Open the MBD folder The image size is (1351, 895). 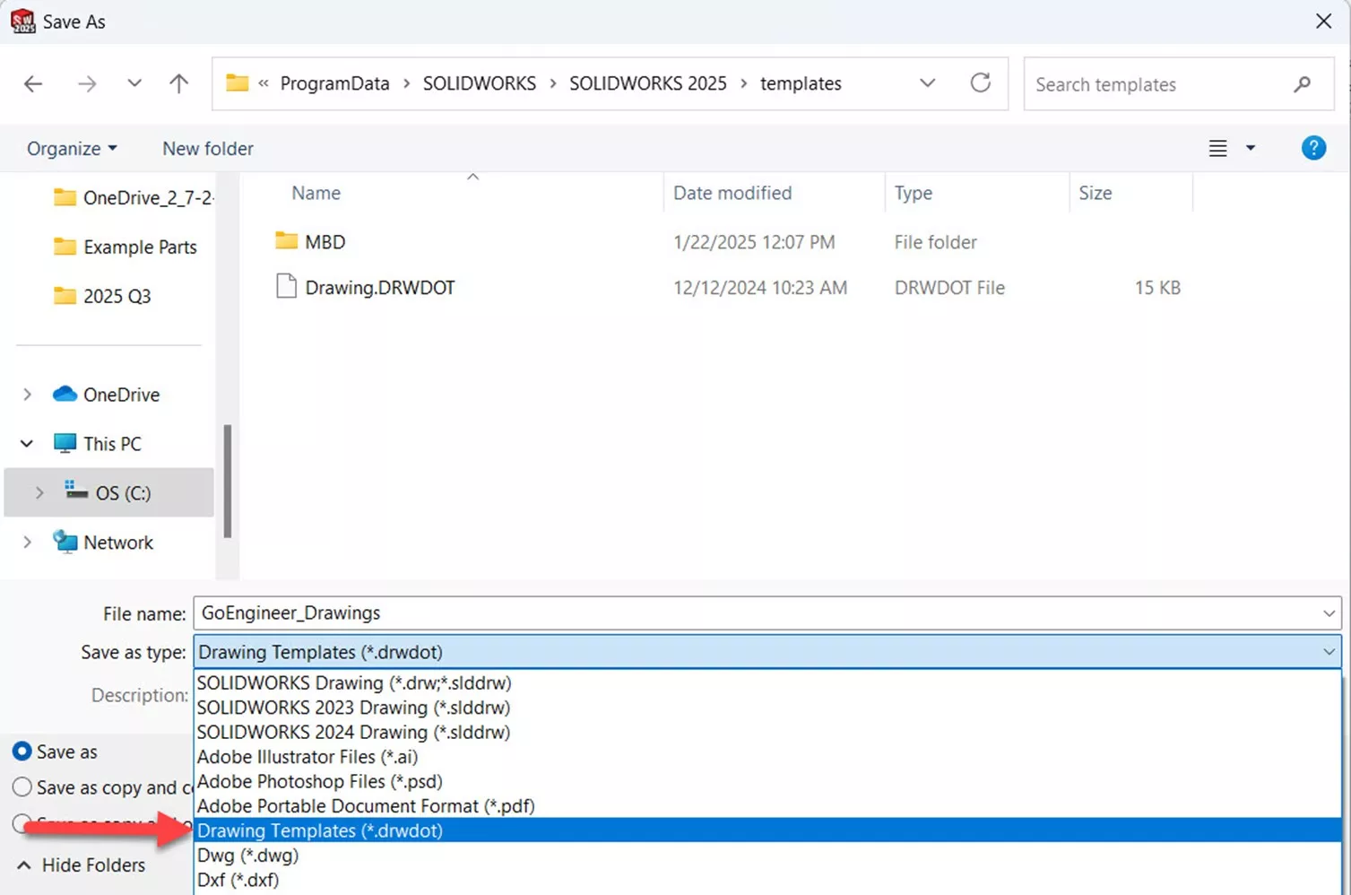pyautogui.click(x=325, y=240)
